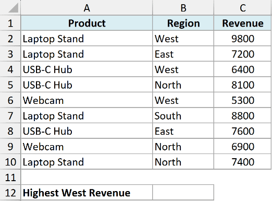The height and width of the screenshot is (201, 272).
Task: Click revenue value 8800
Action: coord(243,115)
